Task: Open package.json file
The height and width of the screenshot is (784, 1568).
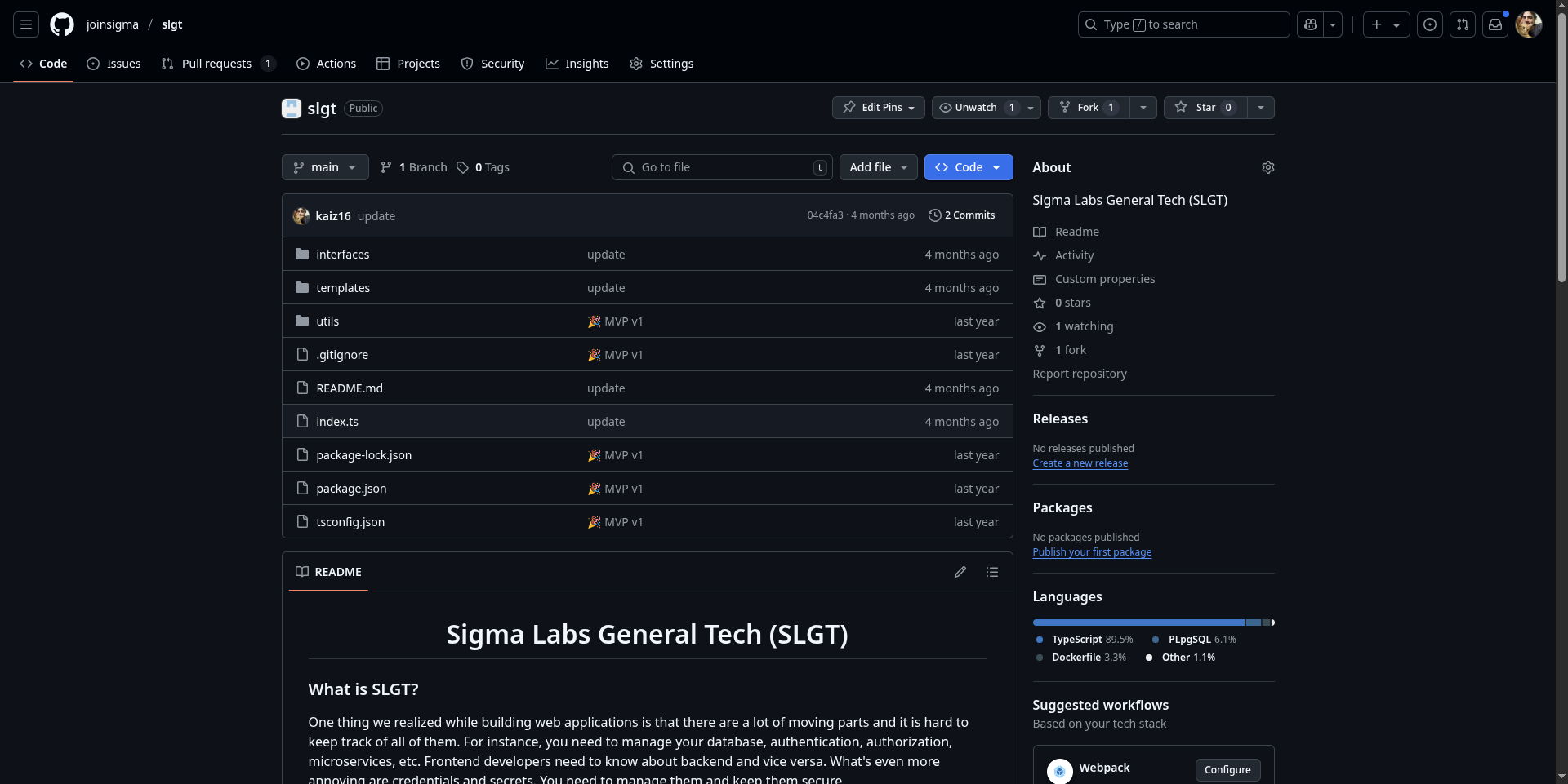Action: coord(351,489)
